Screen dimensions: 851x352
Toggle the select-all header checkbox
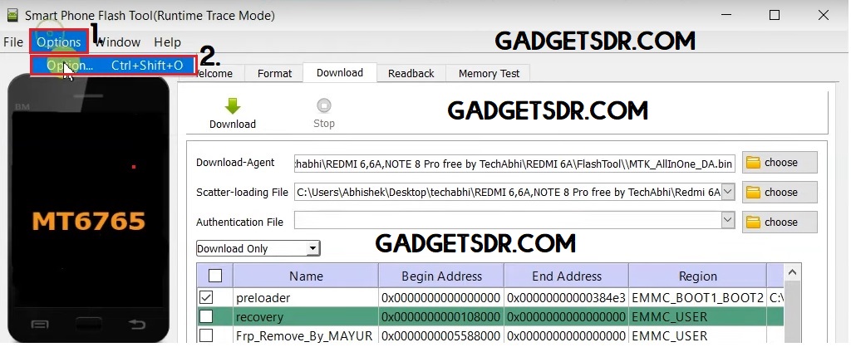pos(215,276)
